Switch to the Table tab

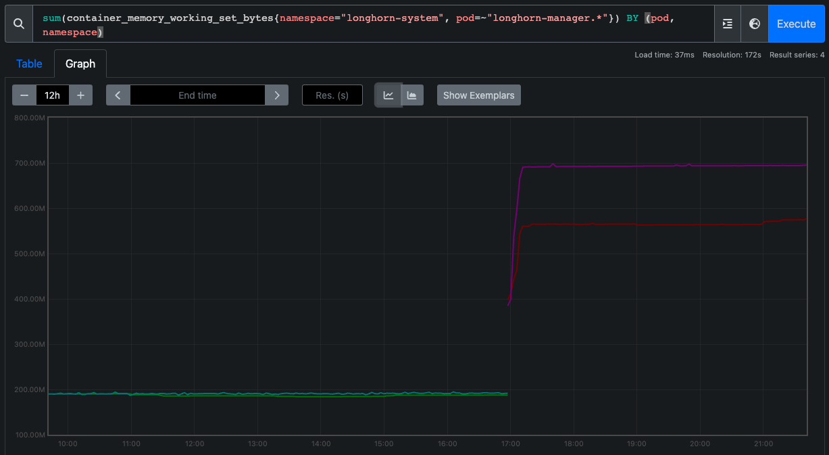(x=29, y=63)
